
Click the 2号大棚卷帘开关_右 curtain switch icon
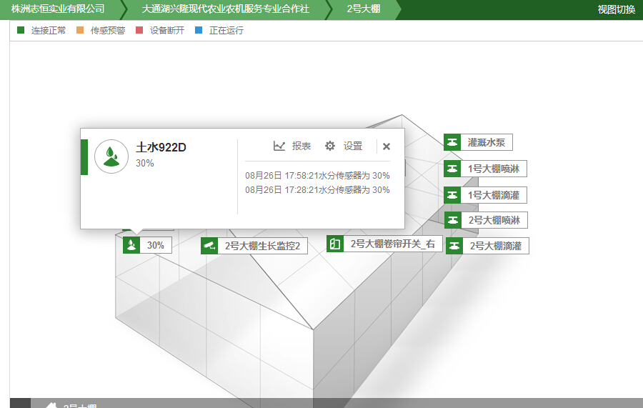point(335,244)
